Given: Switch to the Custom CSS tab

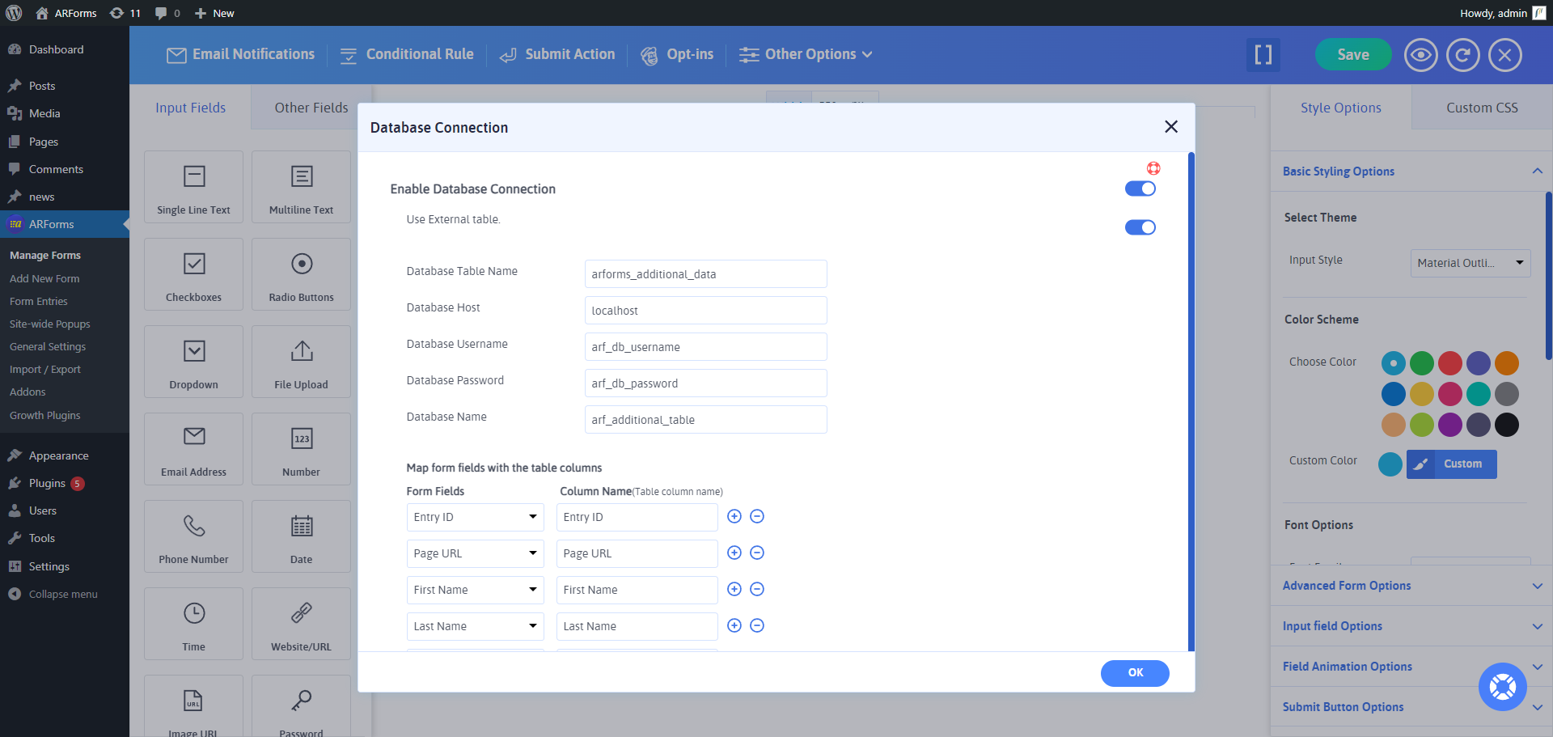Looking at the screenshot, I should 1481,108.
